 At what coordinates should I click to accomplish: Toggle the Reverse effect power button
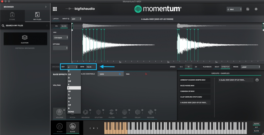[90, 110]
